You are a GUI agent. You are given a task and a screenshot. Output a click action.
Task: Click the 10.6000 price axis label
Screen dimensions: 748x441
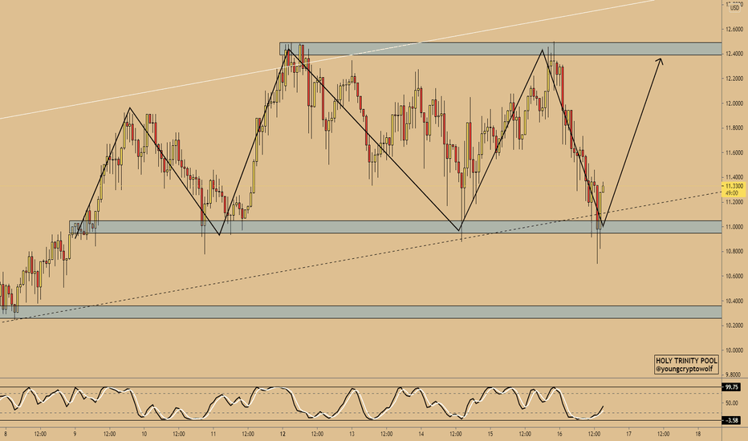click(734, 276)
